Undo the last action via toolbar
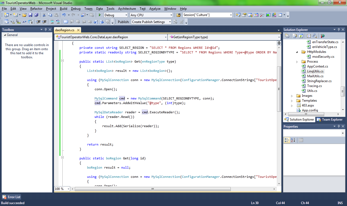The width and height of the screenshot is (347, 206). coord(64,15)
